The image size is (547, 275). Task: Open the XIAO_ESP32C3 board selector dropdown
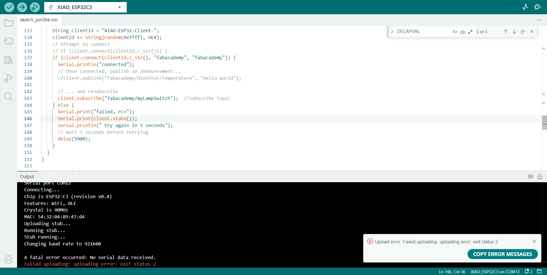click(85, 7)
